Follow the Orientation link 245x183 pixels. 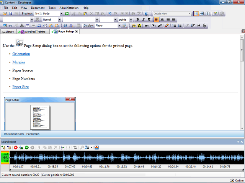tap(21, 54)
